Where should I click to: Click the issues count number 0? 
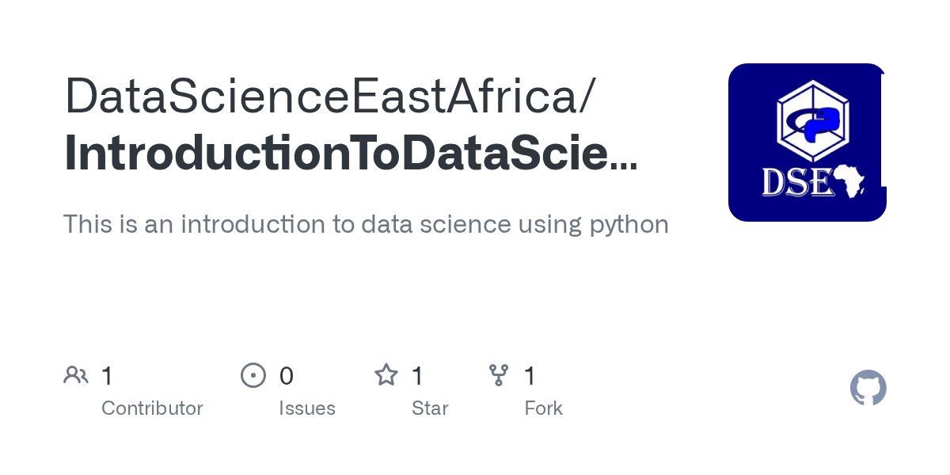click(287, 376)
